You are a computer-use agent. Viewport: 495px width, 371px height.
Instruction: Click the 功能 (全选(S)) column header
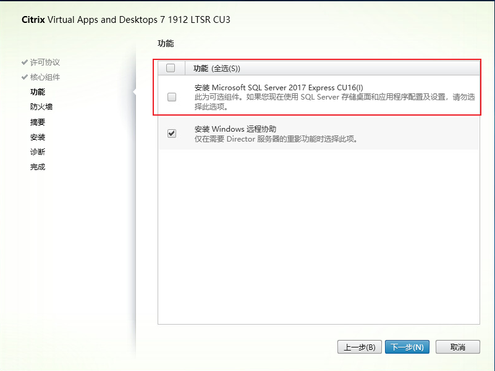point(217,68)
